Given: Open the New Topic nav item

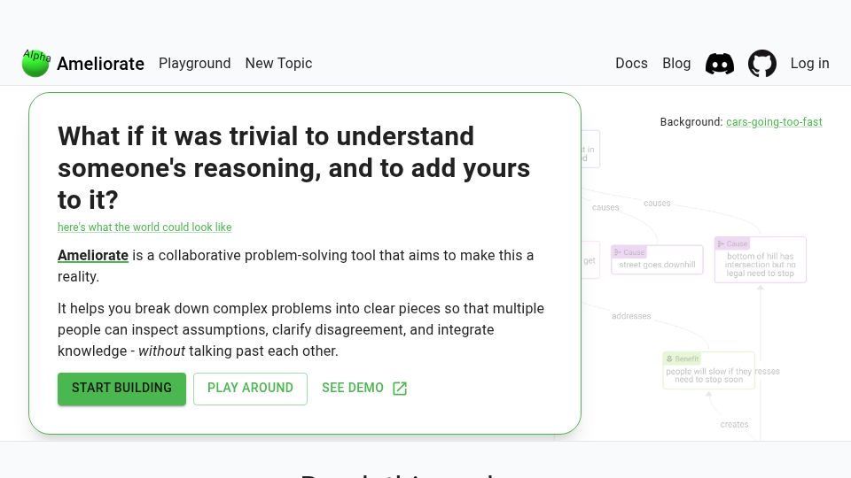Looking at the screenshot, I should coord(279,64).
